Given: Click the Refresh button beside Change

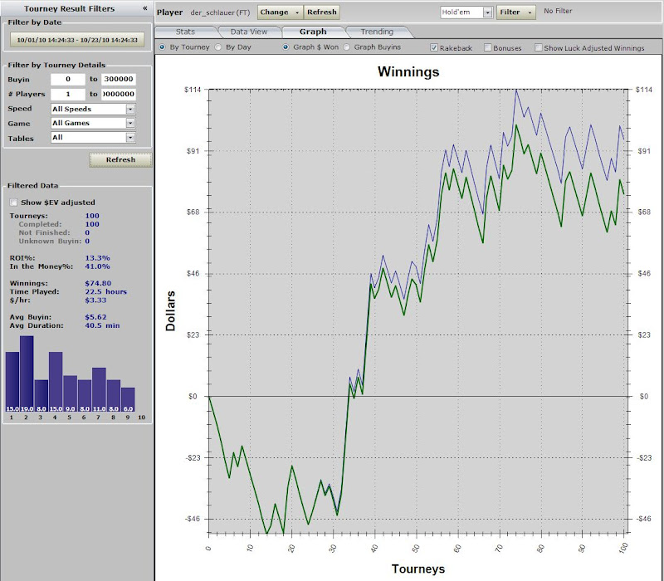Looking at the screenshot, I should 321,12.
